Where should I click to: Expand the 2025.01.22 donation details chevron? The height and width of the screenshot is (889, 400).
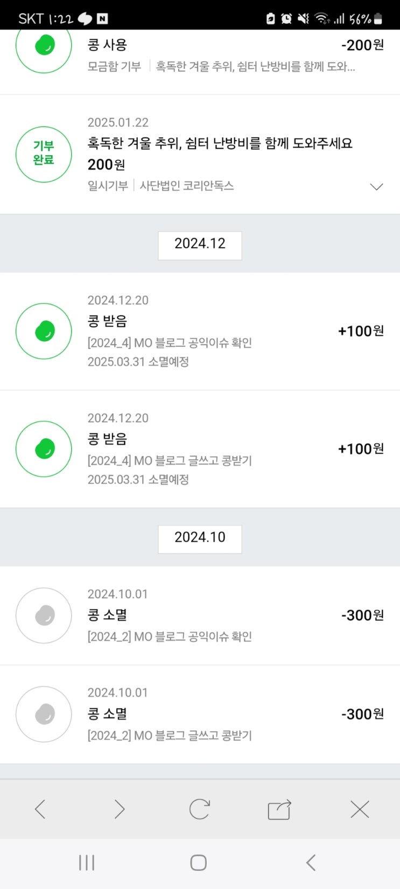pyautogui.click(x=376, y=187)
